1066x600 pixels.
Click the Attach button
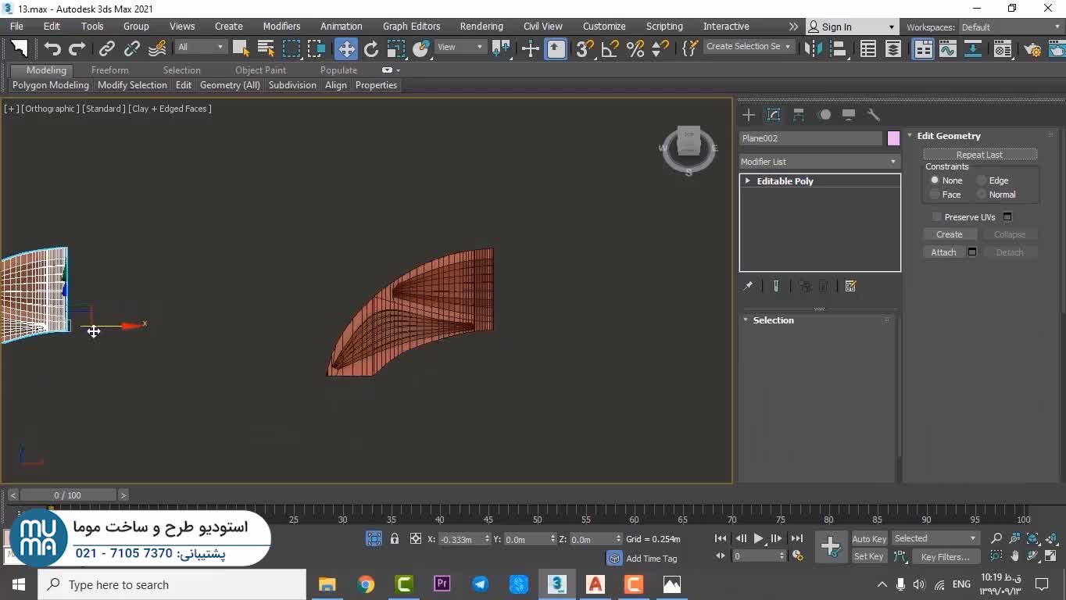(x=943, y=252)
